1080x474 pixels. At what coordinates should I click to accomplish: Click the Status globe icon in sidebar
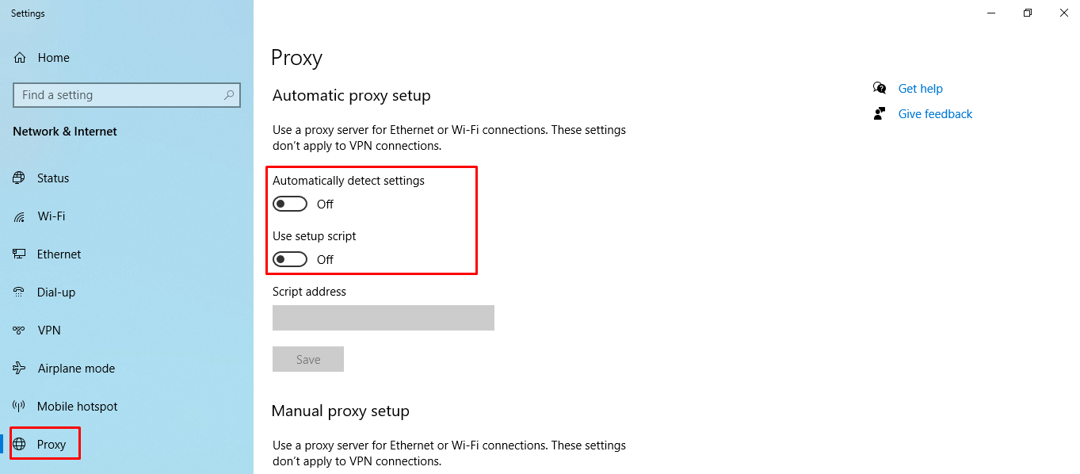[19, 178]
